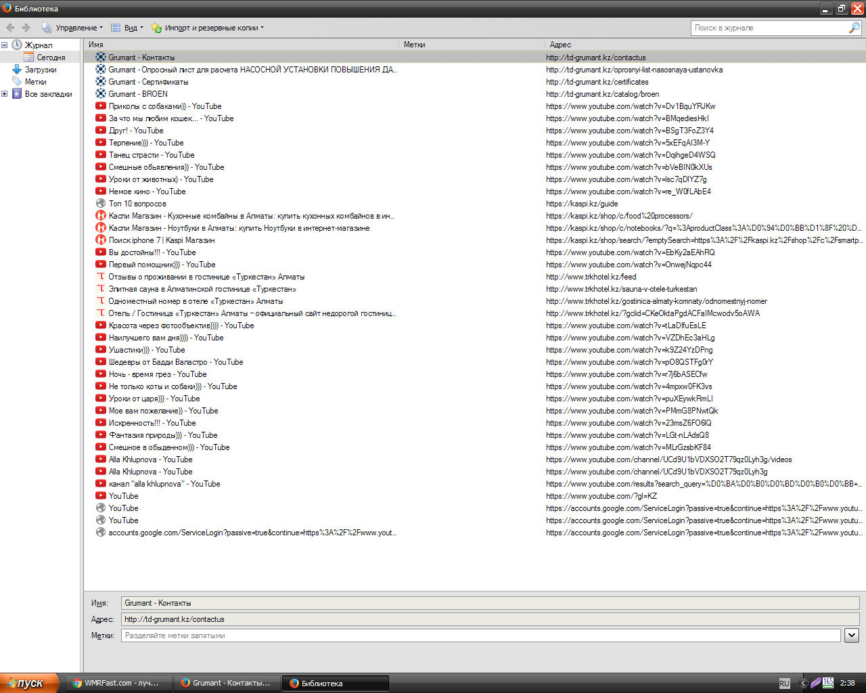Switch to Grumant - Контакты Firefox taskbar window

pos(227,683)
